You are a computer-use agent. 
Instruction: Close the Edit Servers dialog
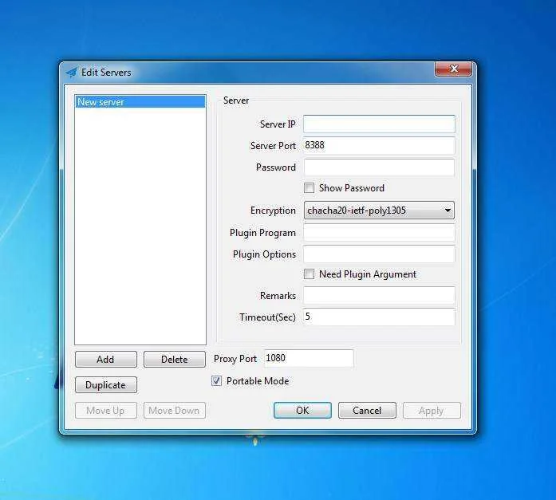pyautogui.click(x=453, y=69)
